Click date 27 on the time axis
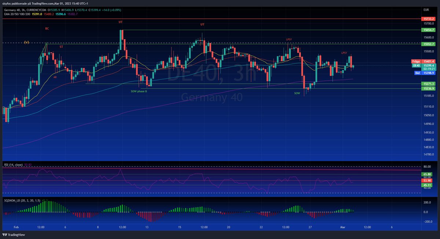Viewport: 440px width, 239px height. point(310,227)
